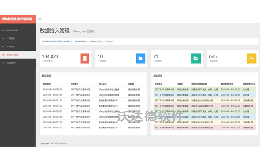
Task: Click the green open-folder icon on 21 card
Action: (x=196, y=58)
